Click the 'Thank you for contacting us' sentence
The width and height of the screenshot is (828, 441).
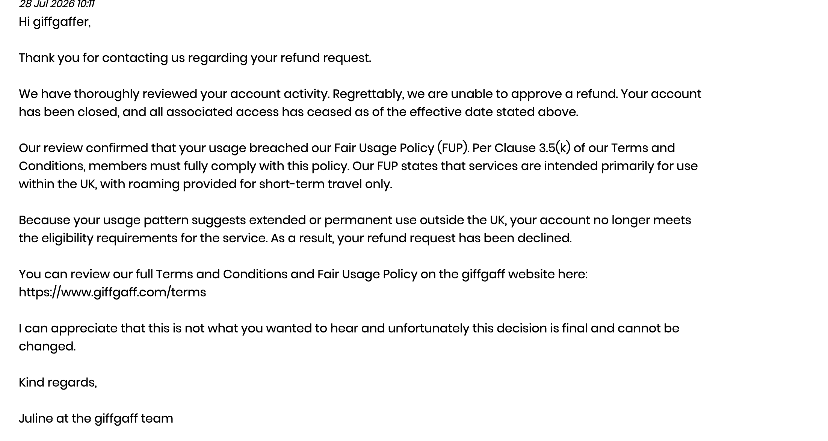(x=195, y=58)
